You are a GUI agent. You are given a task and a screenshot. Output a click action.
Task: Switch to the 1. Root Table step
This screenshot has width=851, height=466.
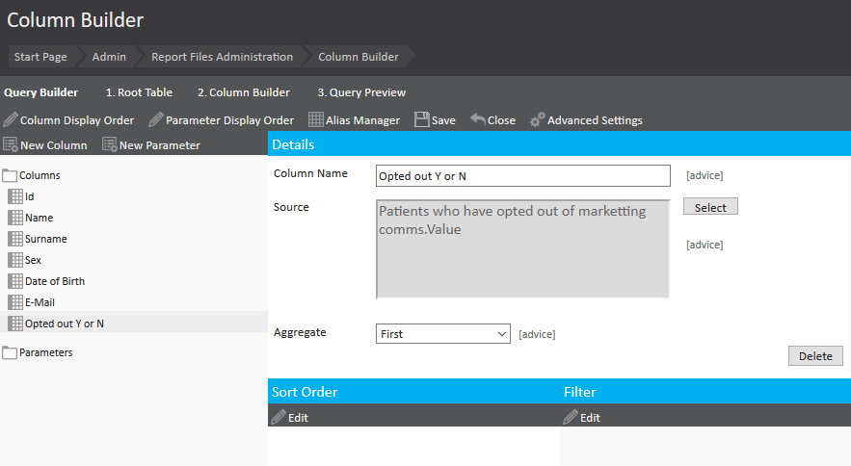[x=139, y=92]
